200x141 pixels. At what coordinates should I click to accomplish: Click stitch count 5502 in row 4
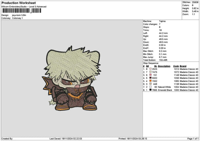[x=155, y=78]
